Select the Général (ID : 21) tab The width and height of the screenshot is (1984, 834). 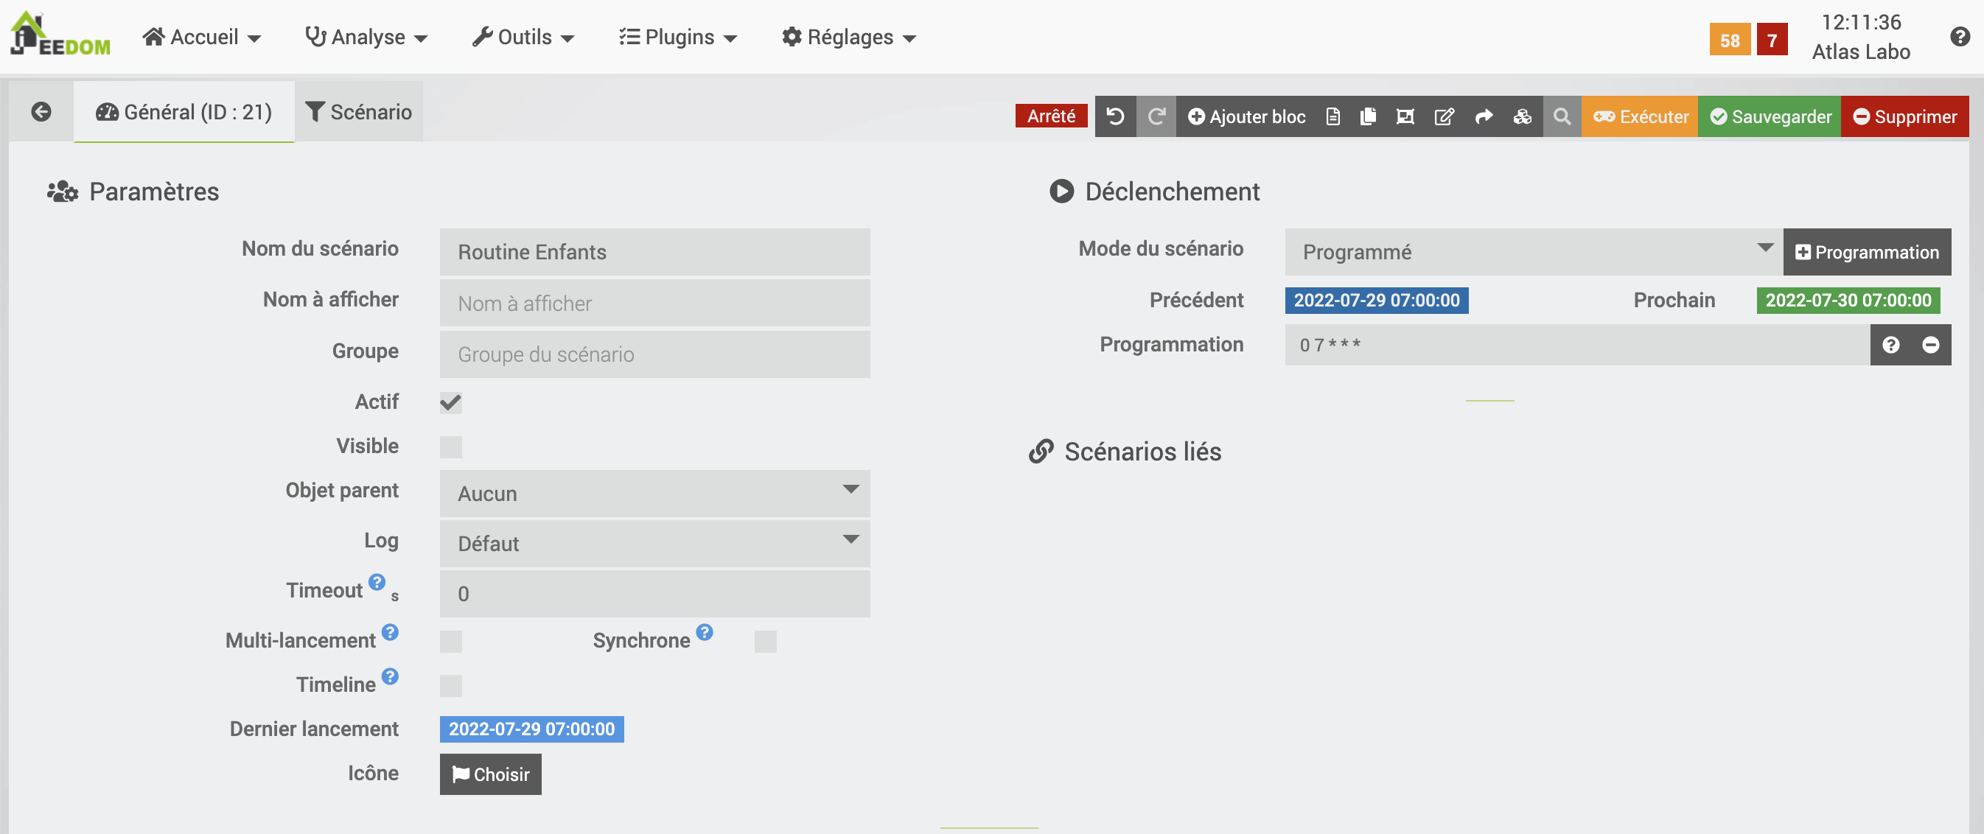(x=184, y=112)
